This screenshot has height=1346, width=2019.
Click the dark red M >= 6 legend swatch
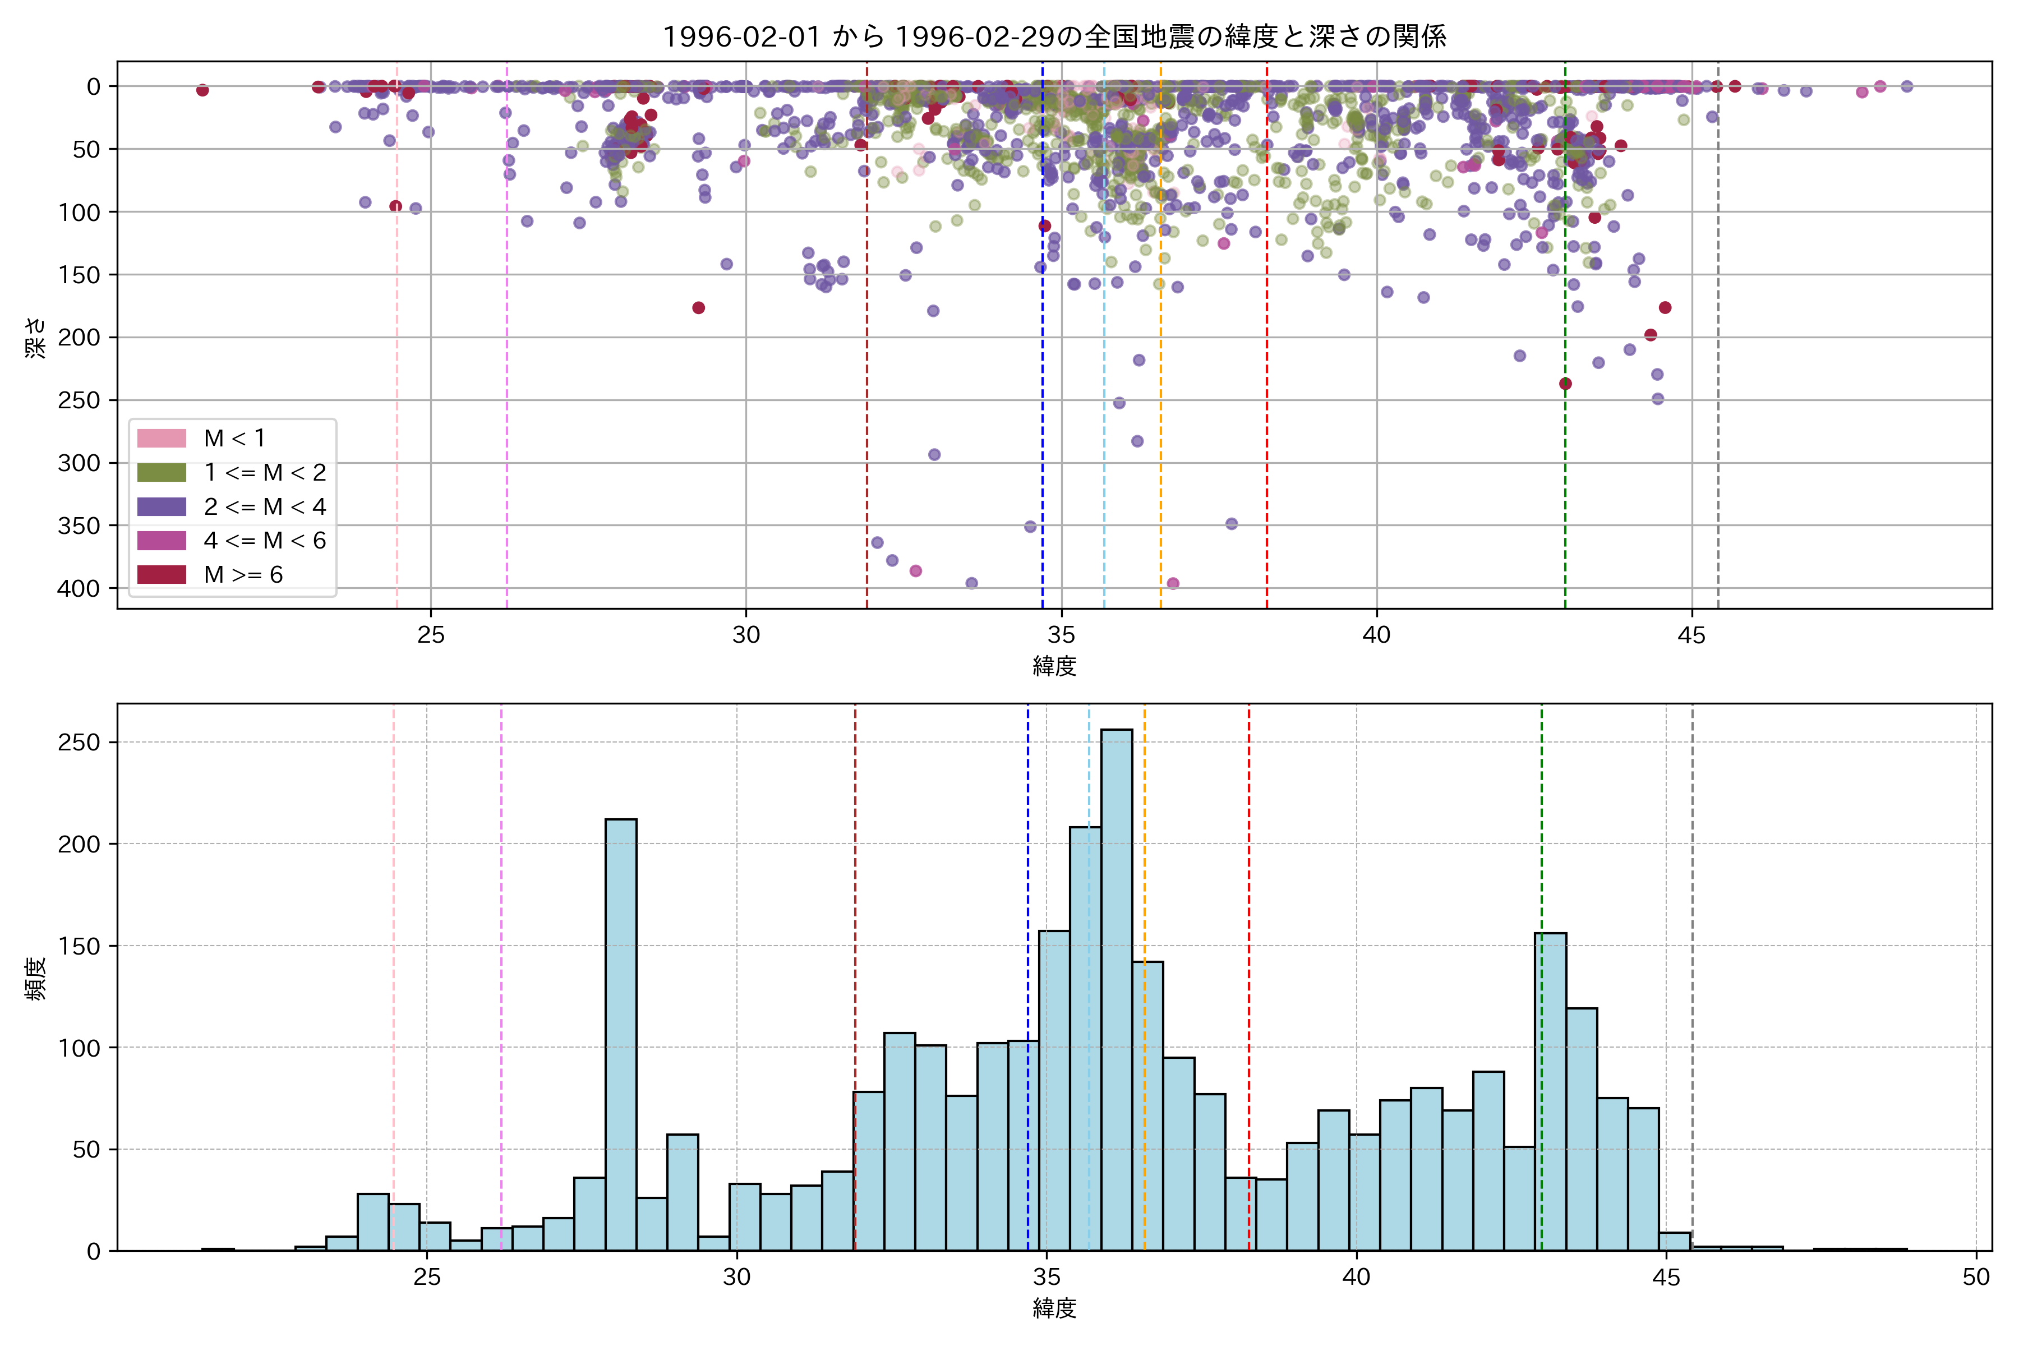tap(162, 574)
